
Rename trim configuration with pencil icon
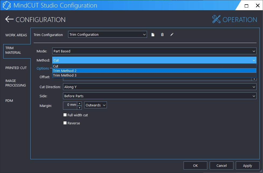(x=171, y=35)
